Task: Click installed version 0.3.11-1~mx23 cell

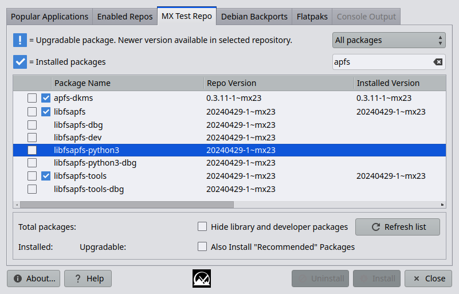Action: [x=384, y=98]
